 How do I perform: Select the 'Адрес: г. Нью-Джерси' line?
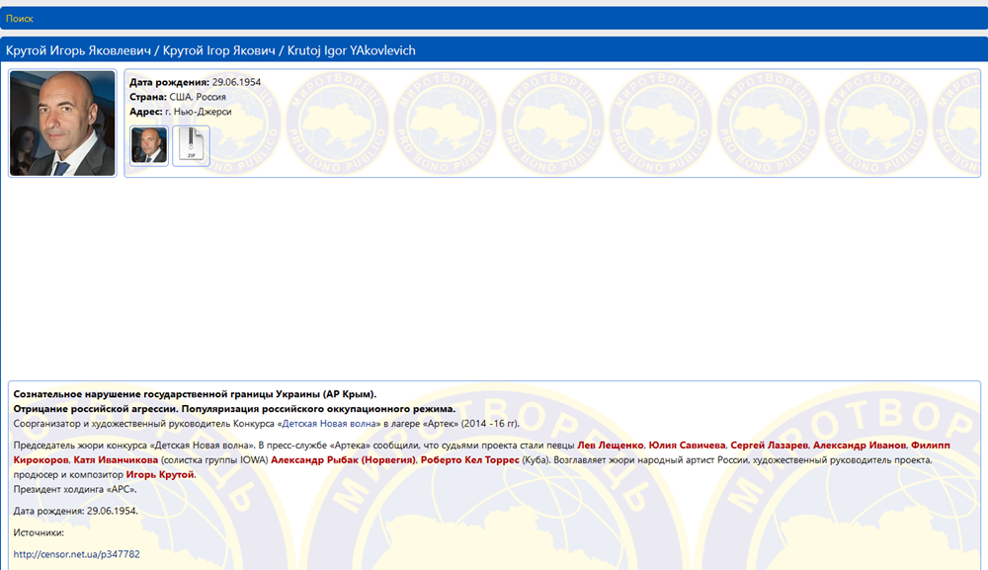pyautogui.click(x=180, y=112)
